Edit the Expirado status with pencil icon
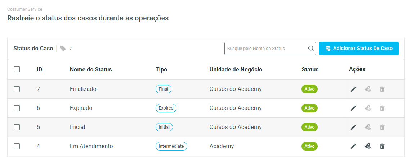This screenshot has width=407, height=157. tap(353, 108)
